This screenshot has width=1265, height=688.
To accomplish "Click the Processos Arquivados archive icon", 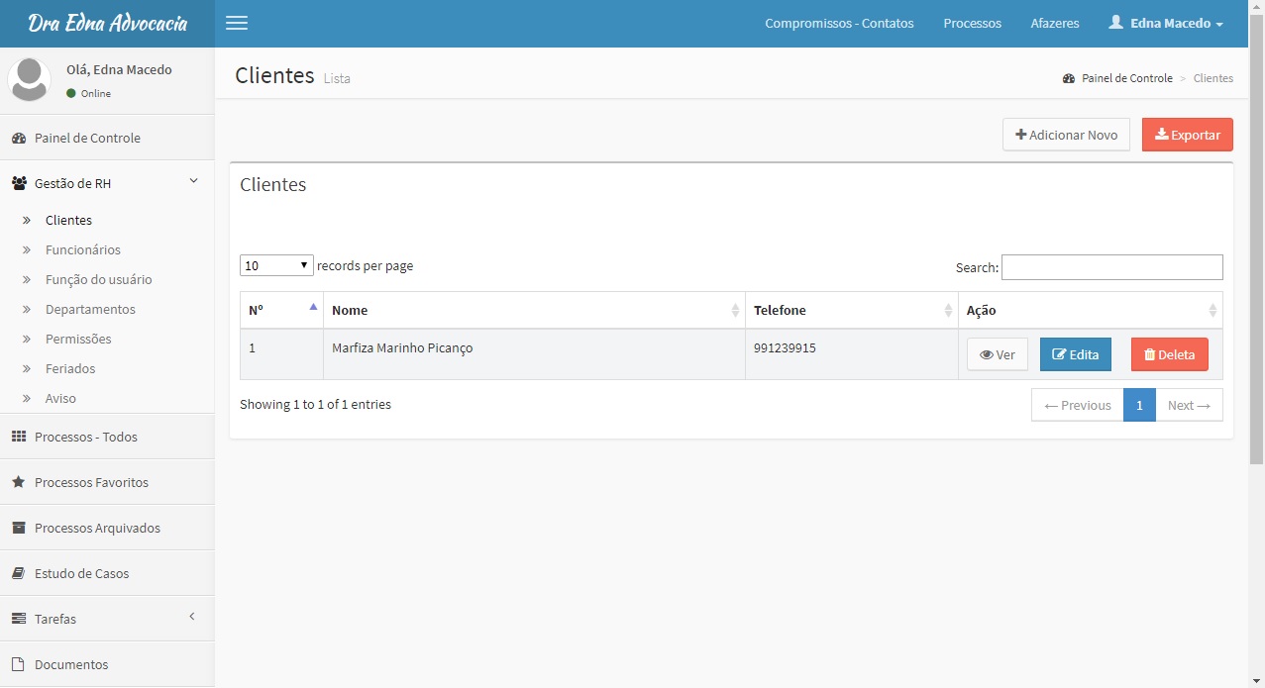I will pyautogui.click(x=18, y=529).
